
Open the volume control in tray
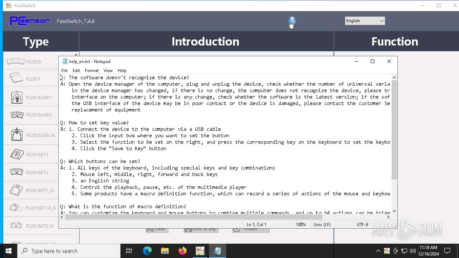(x=413, y=251)
